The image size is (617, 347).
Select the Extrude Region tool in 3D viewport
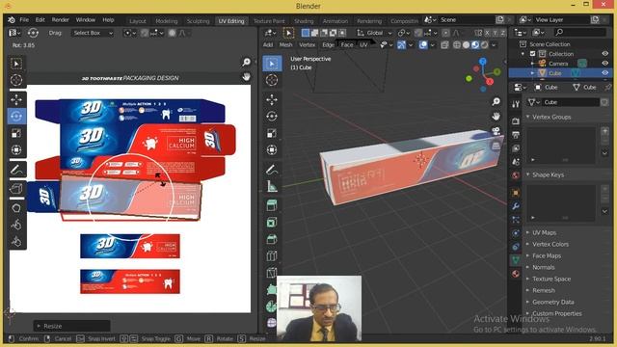click(272, 205)
